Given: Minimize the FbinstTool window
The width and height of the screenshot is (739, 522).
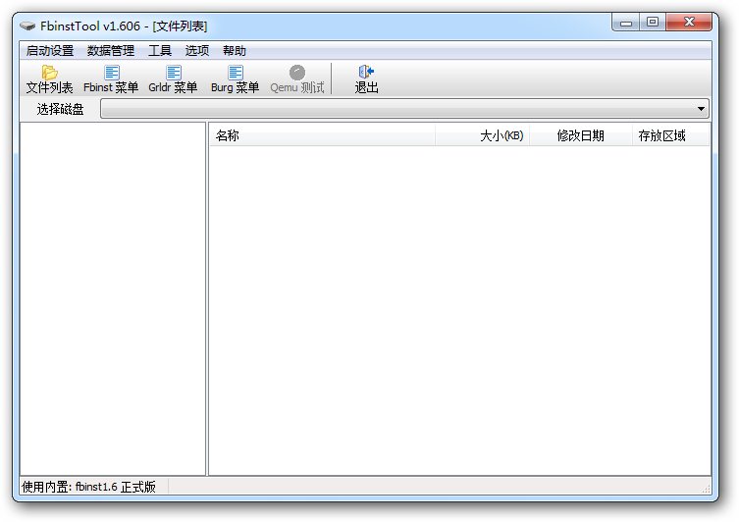Looking at the screenshot, I should tap(626, 23).
